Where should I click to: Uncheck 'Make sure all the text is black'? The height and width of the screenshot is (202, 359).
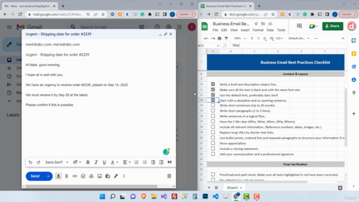tap(213, 90)
